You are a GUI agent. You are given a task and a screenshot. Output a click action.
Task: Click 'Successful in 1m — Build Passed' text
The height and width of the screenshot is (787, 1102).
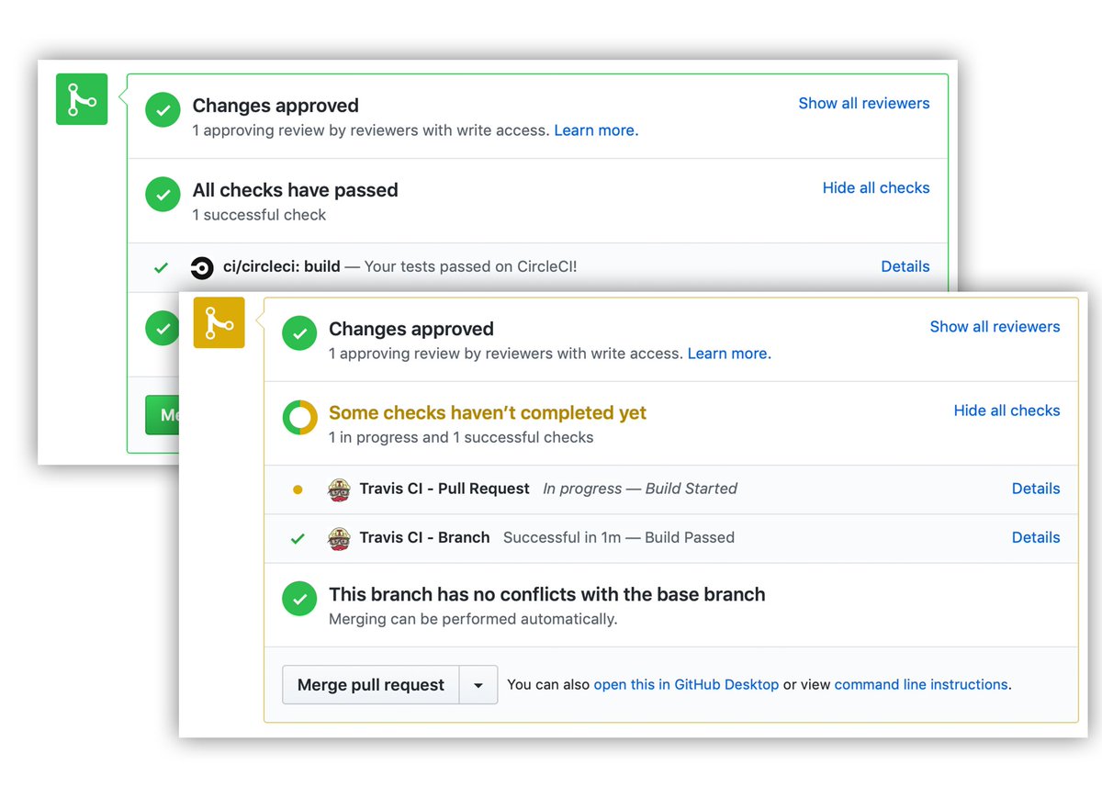coord(619,537)
